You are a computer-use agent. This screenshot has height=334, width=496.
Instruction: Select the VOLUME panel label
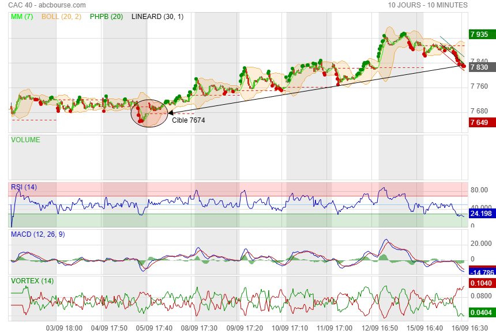coord(26,139)
